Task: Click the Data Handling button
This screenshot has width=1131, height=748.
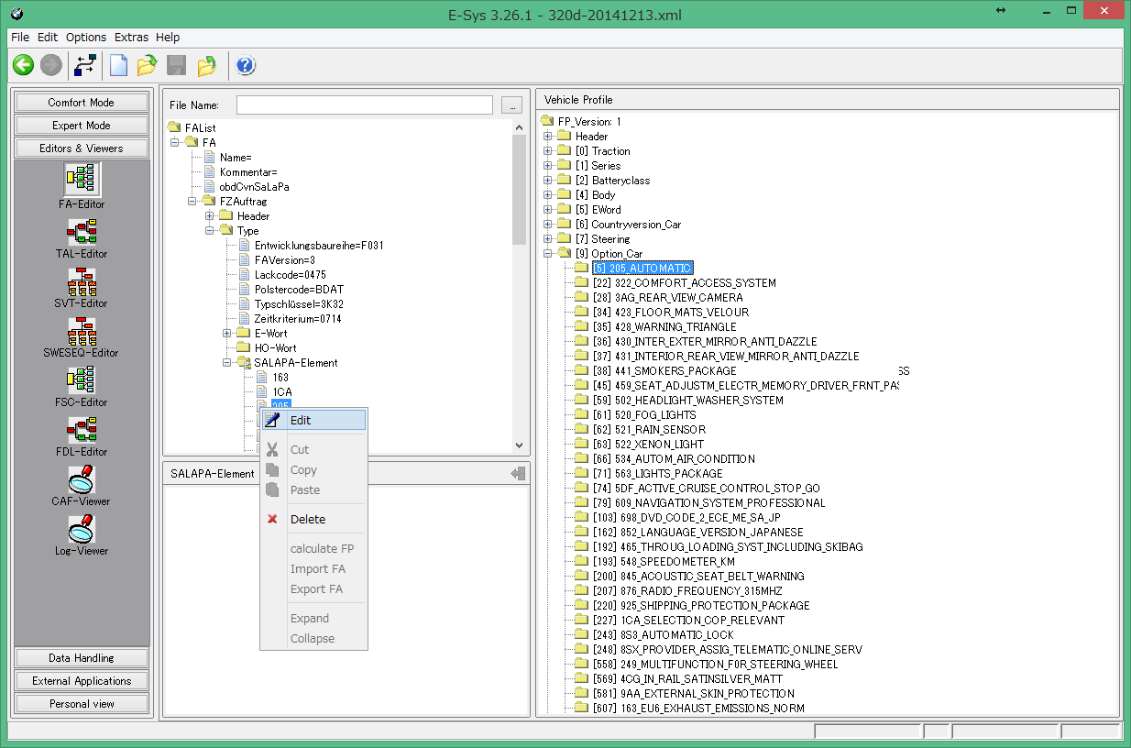Action: coord(82,658)
